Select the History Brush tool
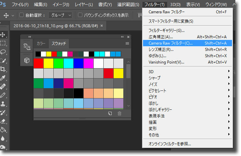The width and height of the screenshot is (241, 156). click(3, 112)
